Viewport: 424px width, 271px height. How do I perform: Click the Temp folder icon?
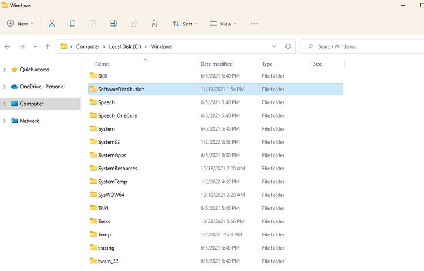(x=93, y=234)
